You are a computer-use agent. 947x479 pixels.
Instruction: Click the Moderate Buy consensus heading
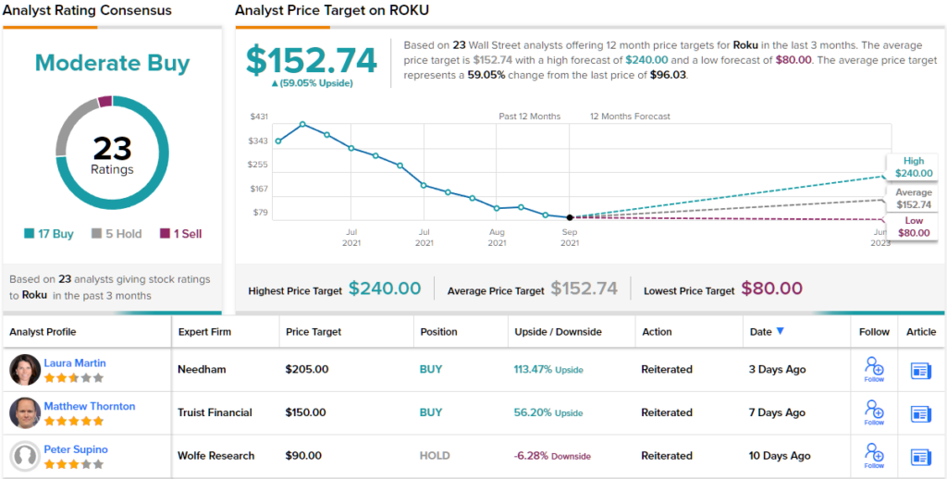[112, 63]
